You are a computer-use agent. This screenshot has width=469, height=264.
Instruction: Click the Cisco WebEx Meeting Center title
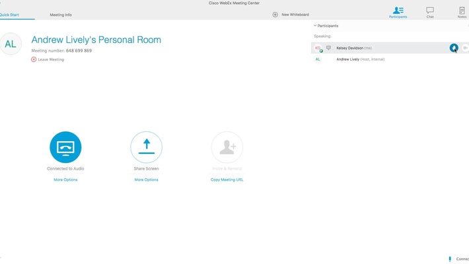[234, 3]
